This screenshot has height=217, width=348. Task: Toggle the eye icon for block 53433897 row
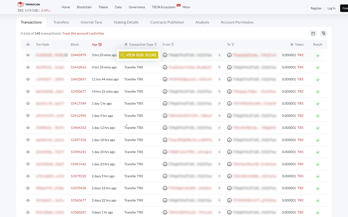click(x=28, y=79)
